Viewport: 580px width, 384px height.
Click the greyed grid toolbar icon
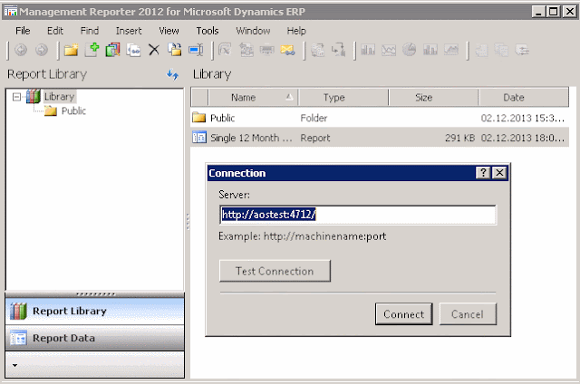tap(481, 50)
